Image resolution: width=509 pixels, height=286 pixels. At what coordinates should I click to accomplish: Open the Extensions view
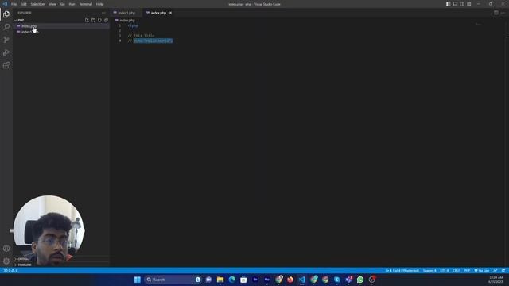tap(6, 65)
